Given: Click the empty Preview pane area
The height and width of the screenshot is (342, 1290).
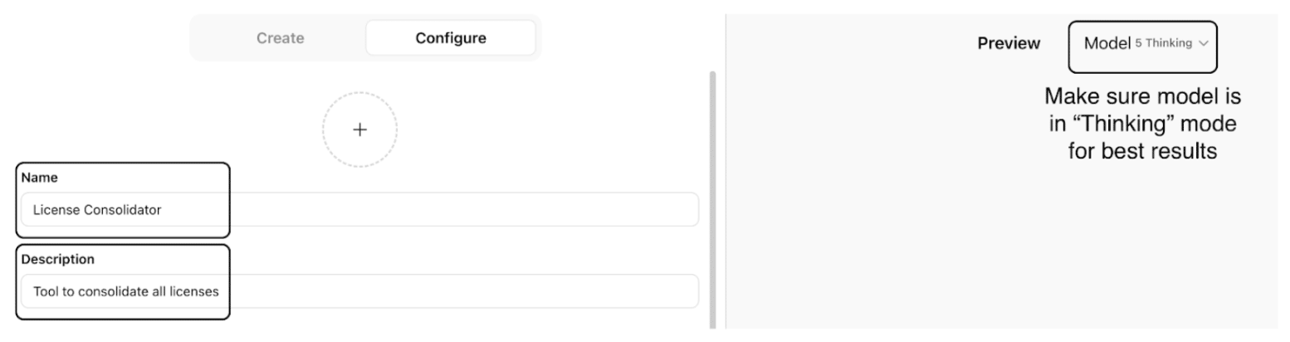Looking at the screenshot, I should [x=996, y=249].
